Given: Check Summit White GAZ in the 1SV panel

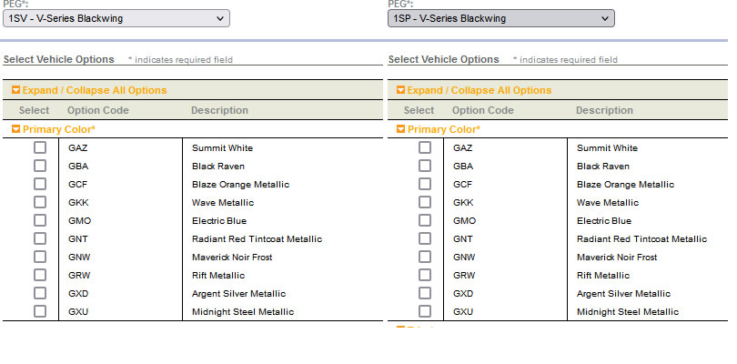Looking at the screenshot, I should pyautogui.click(x=40, y=147).
